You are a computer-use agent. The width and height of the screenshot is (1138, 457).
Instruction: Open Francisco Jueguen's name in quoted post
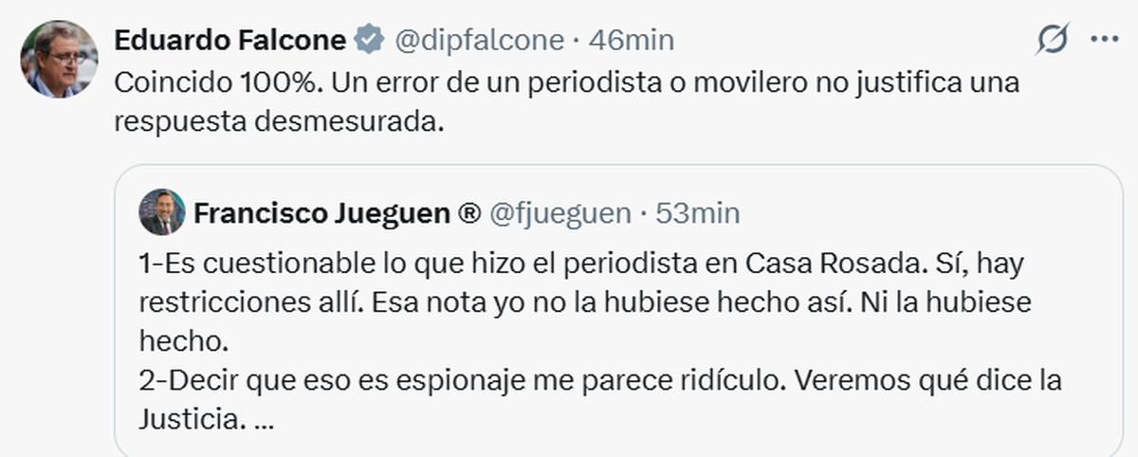pyautogui.click(x=322, y=214)
